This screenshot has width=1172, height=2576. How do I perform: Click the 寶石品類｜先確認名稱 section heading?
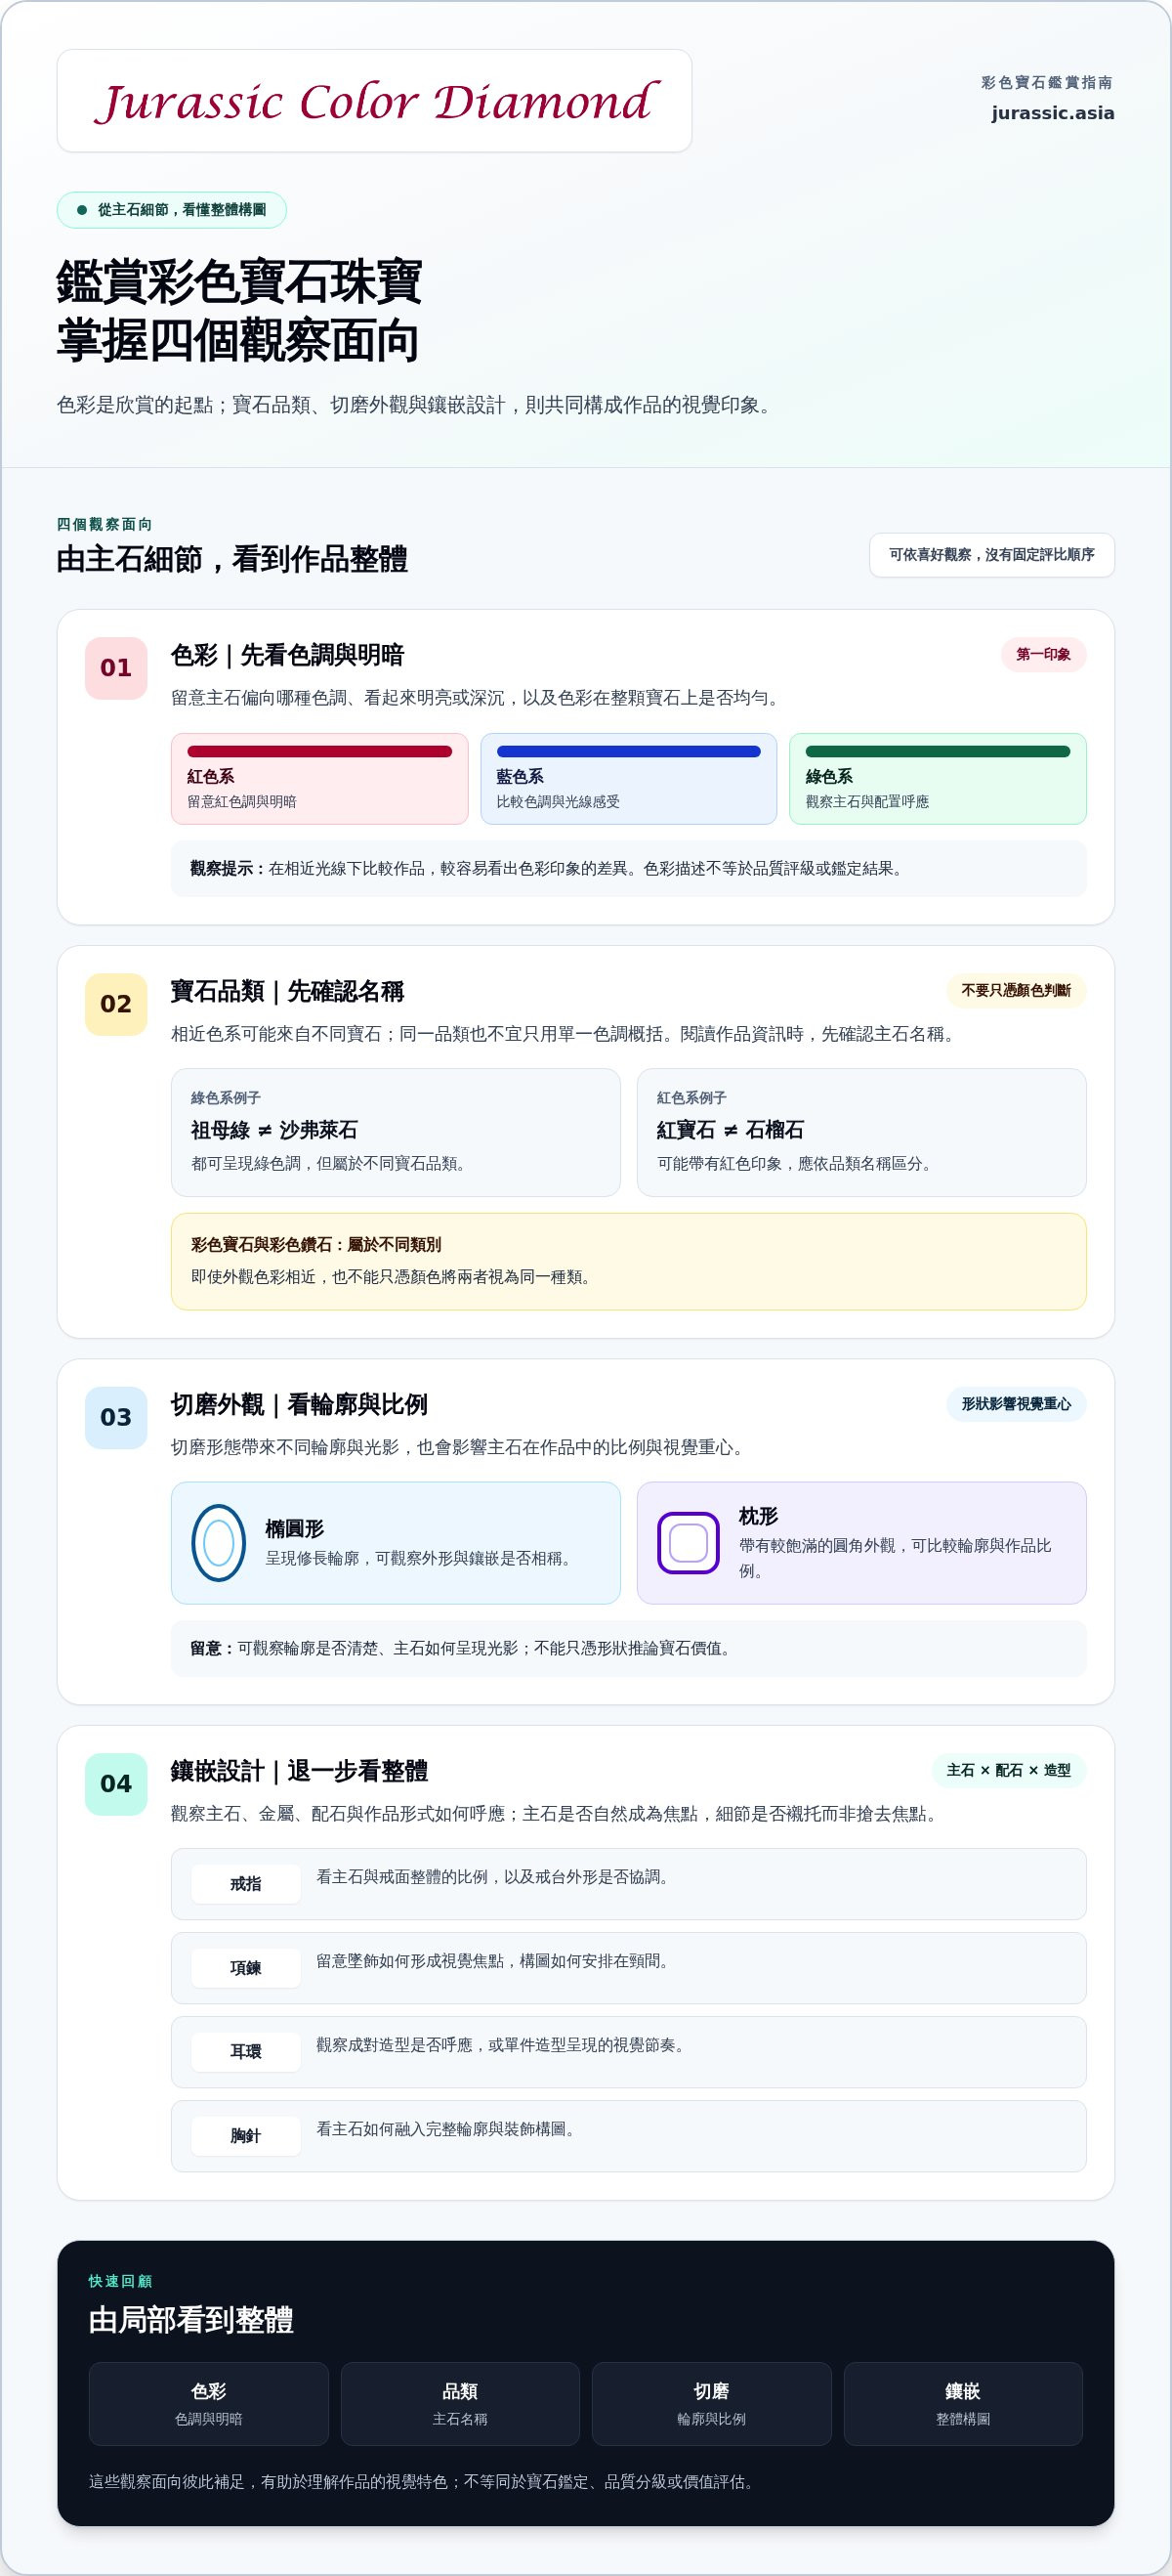(288, 991)
